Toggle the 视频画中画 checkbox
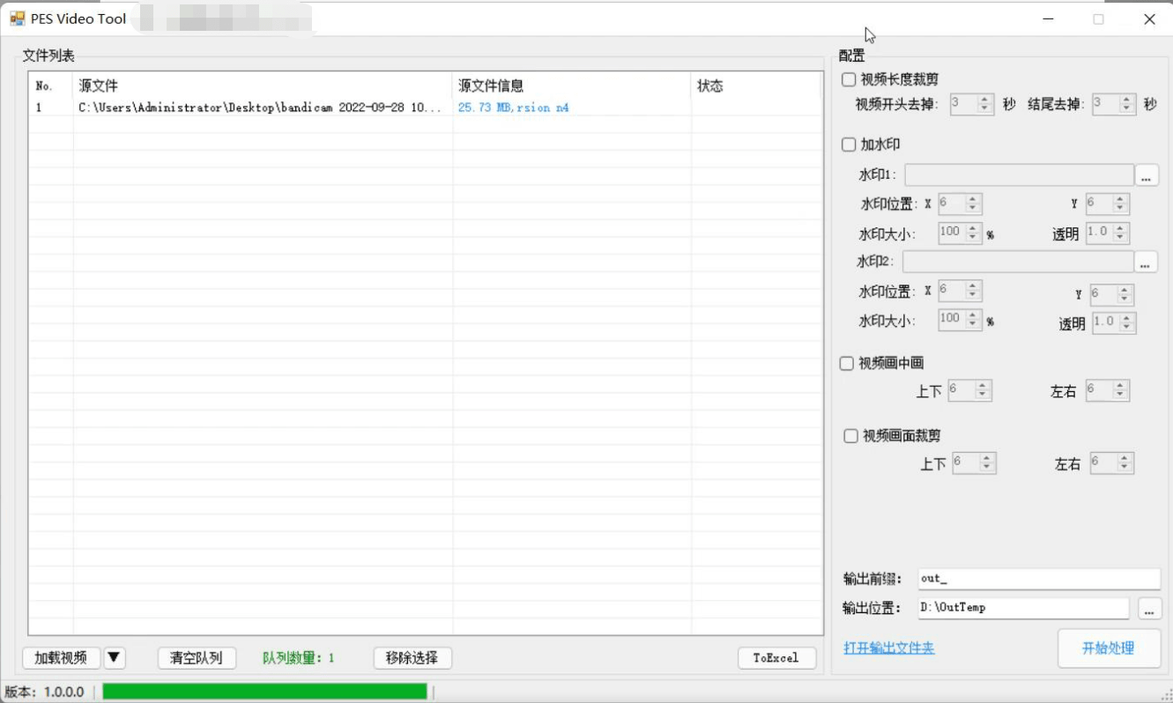 pos(848,363)
